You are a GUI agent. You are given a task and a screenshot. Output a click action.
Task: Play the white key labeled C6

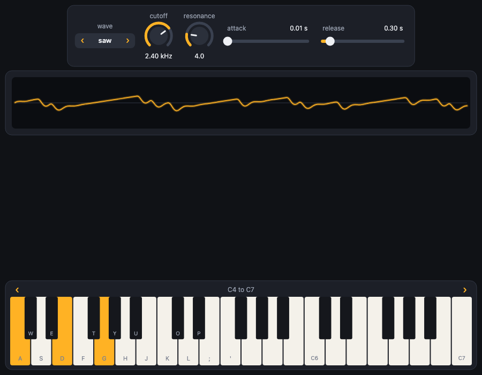click(314, 354)
